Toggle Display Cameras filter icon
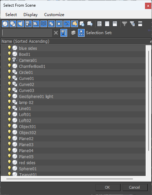This screenshot has height=195, width=152. pos(28,24)
